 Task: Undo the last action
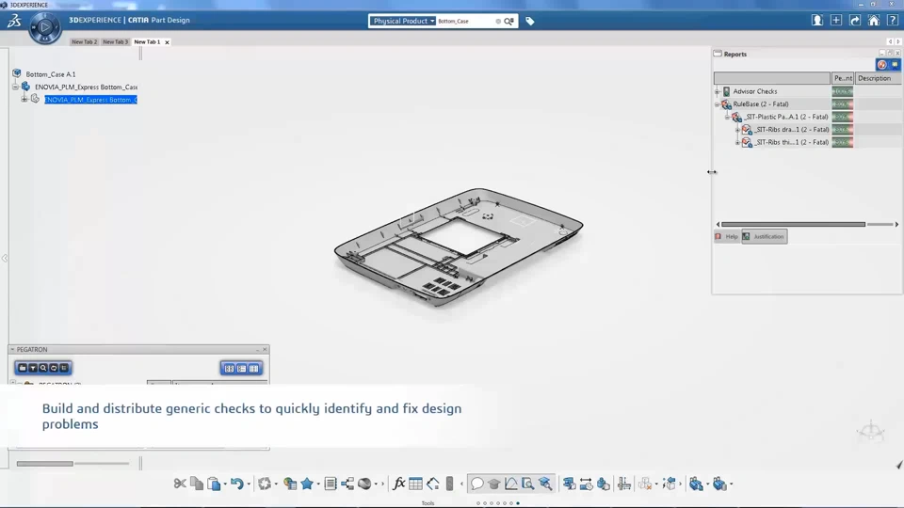pyautogui.click(x=237, y=484)
